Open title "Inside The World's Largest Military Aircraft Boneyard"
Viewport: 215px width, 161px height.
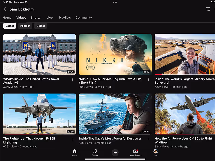(185, 81)
